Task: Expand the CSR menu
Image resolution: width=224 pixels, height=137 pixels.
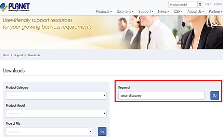Action: pyautogui.click(x=178, y=12)
